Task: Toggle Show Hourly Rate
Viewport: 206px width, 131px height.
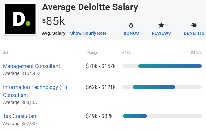Action: point(88,33)
